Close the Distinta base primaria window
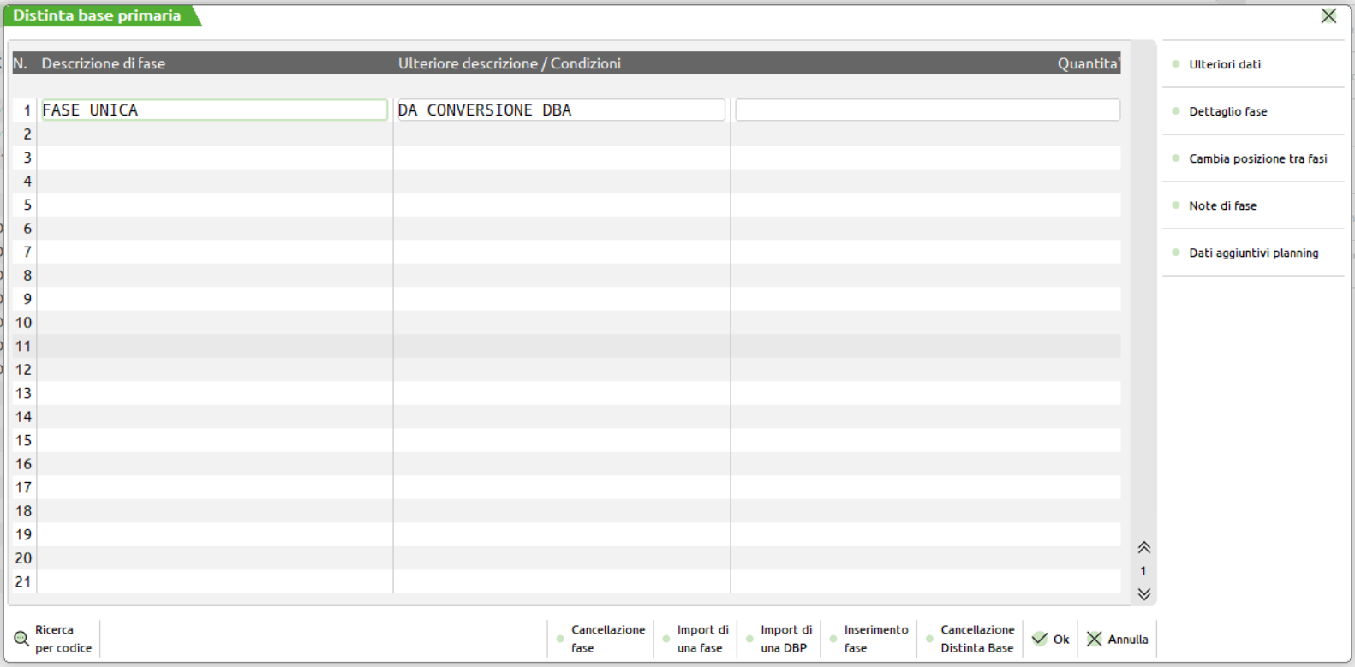This screenshot has width=1355, height=667. tap(1328, 16)
